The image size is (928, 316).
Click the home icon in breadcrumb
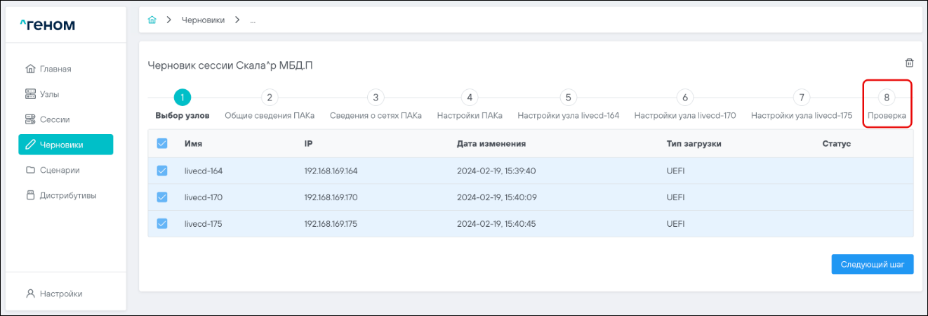click(152, 20)
